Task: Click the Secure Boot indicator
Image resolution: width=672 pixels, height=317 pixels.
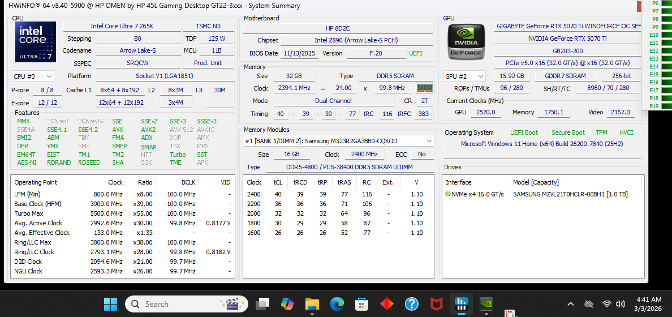Action: [x=568, y=132]
